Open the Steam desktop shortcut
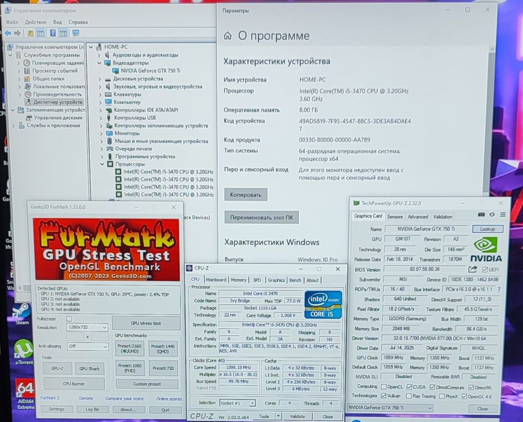The width and height of the screenshot is (523, 422). tap(22, 314)
